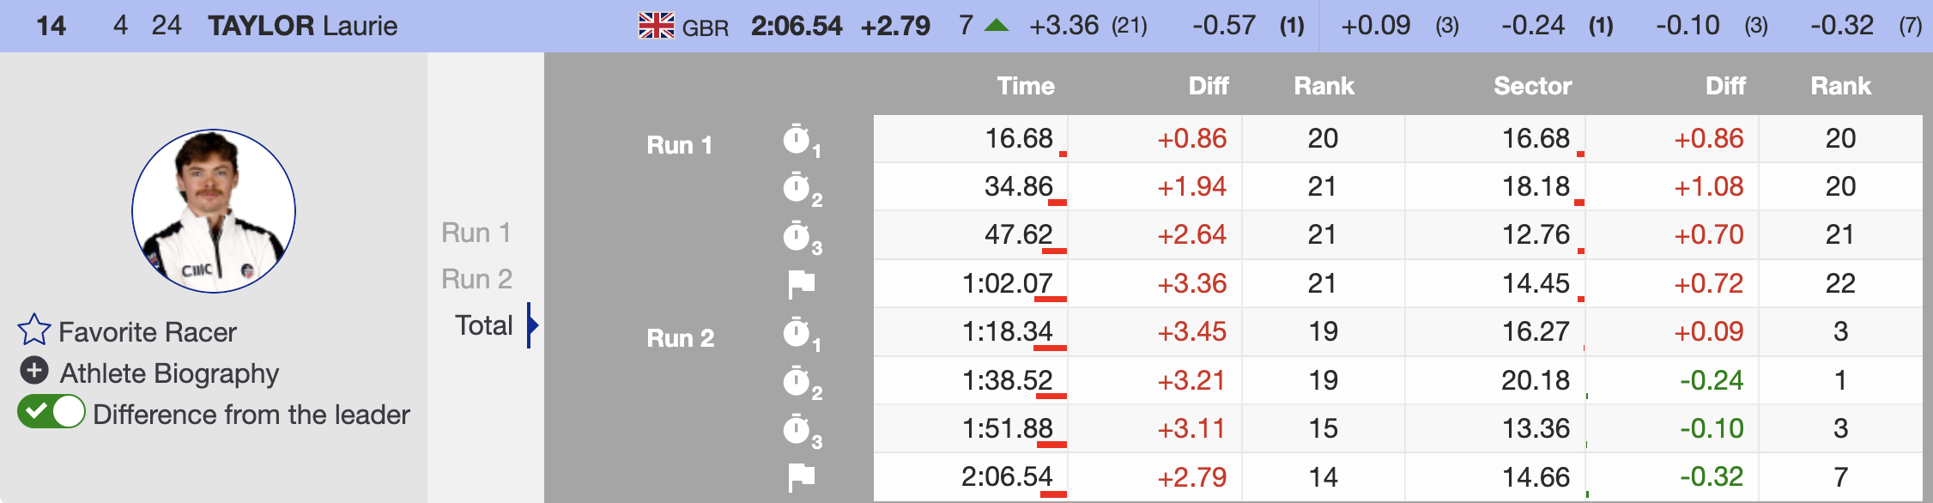Screen dimensions: 1933x503
Task: Click the green position-gain arrow
Action: click(996, 26)
